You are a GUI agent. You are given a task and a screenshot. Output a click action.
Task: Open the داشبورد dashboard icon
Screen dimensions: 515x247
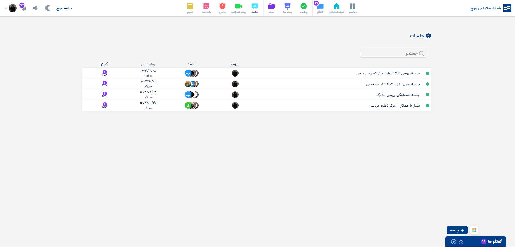tap(352, 6)
